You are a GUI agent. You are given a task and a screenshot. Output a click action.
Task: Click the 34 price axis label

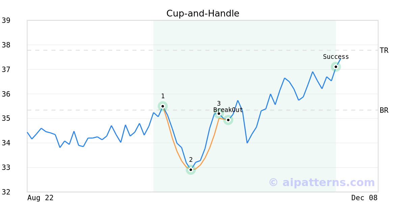[x=6, y=143]
